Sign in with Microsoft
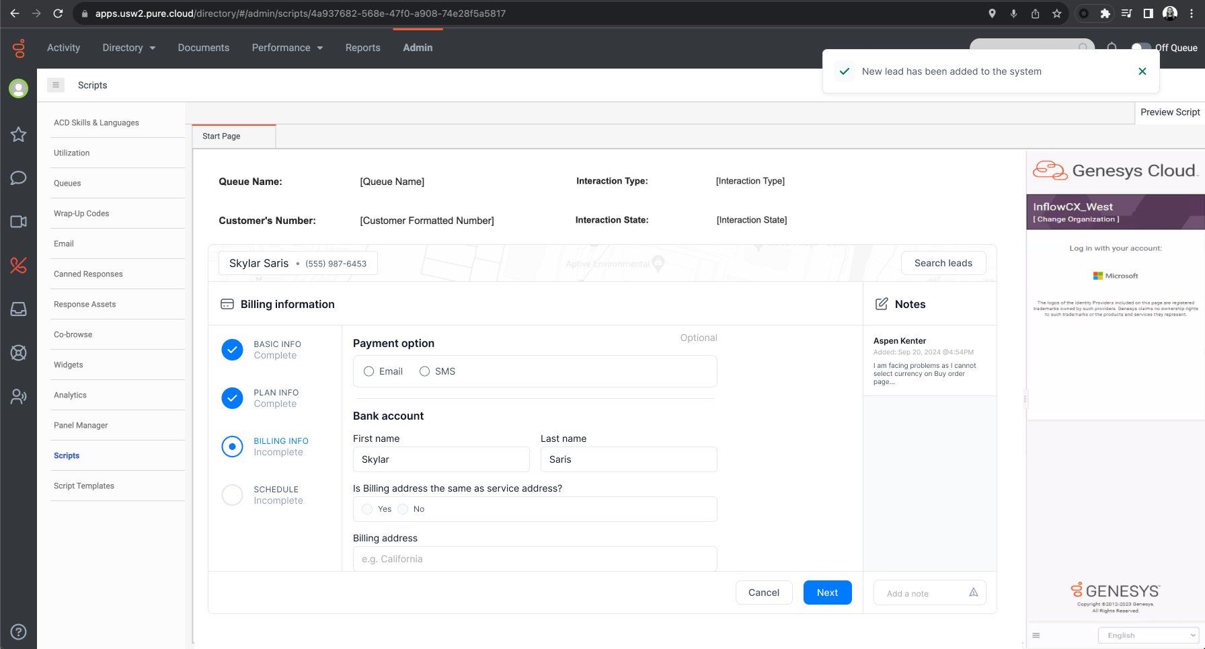The image size is (1205, 649). click(1116, 276)
